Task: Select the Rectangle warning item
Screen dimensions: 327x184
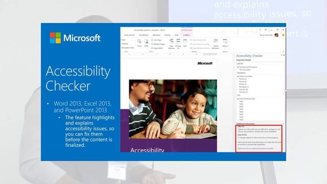Action: (x=244, y=87)
